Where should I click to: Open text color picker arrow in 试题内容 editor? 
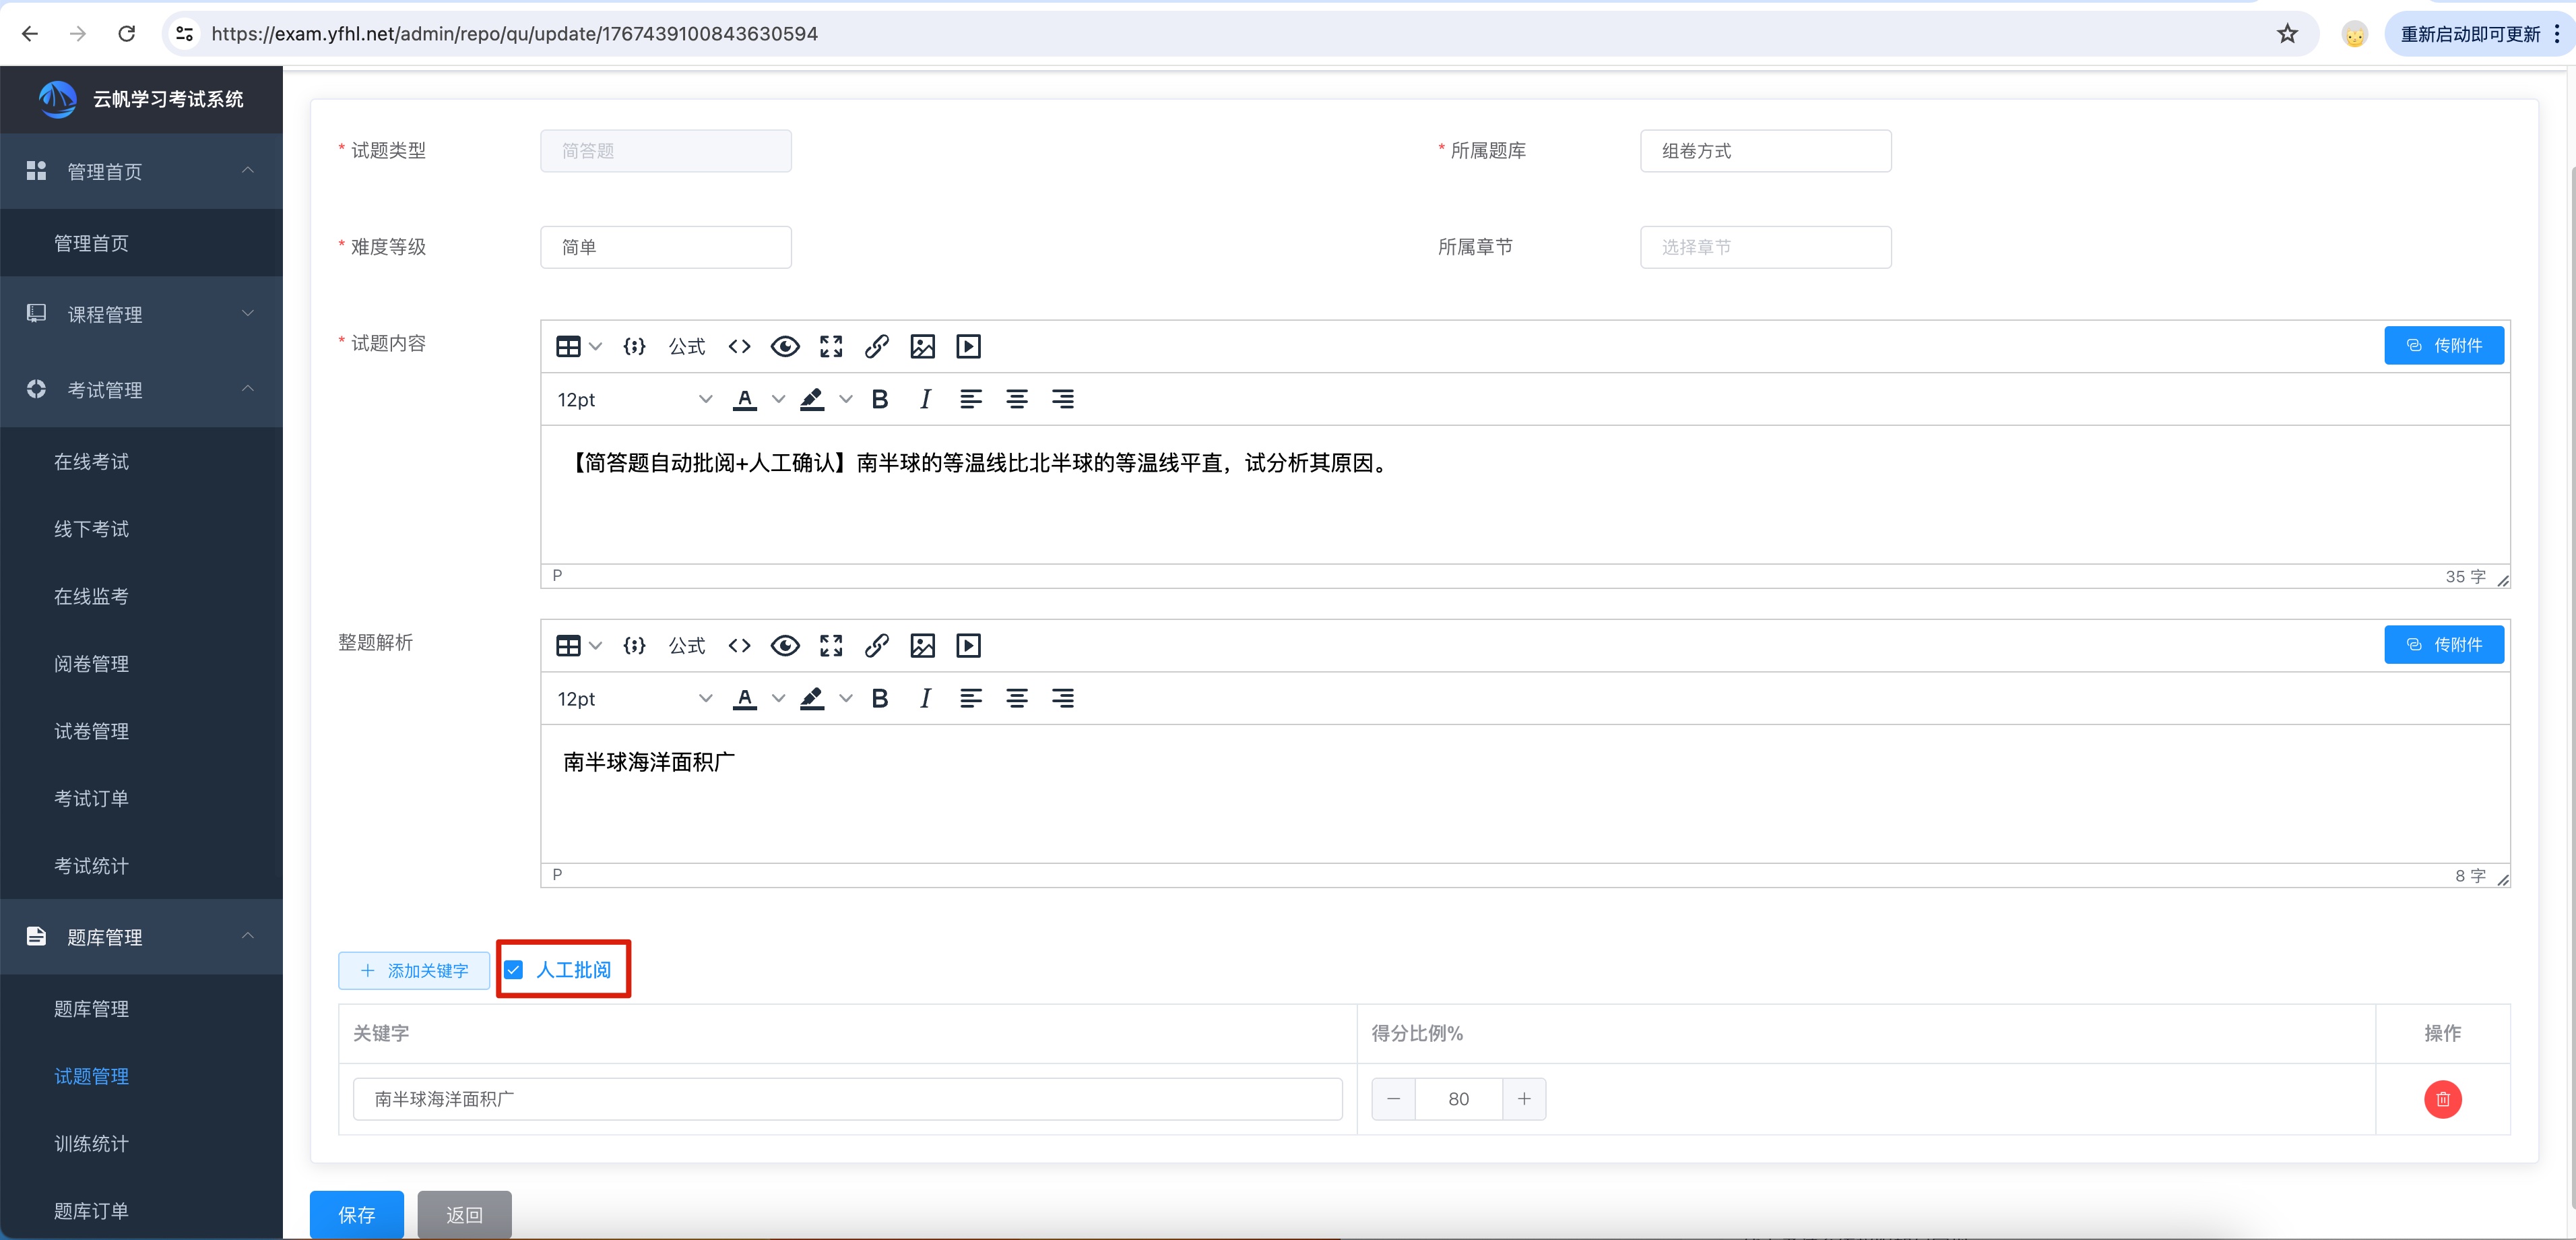click(x=778, y=400)
